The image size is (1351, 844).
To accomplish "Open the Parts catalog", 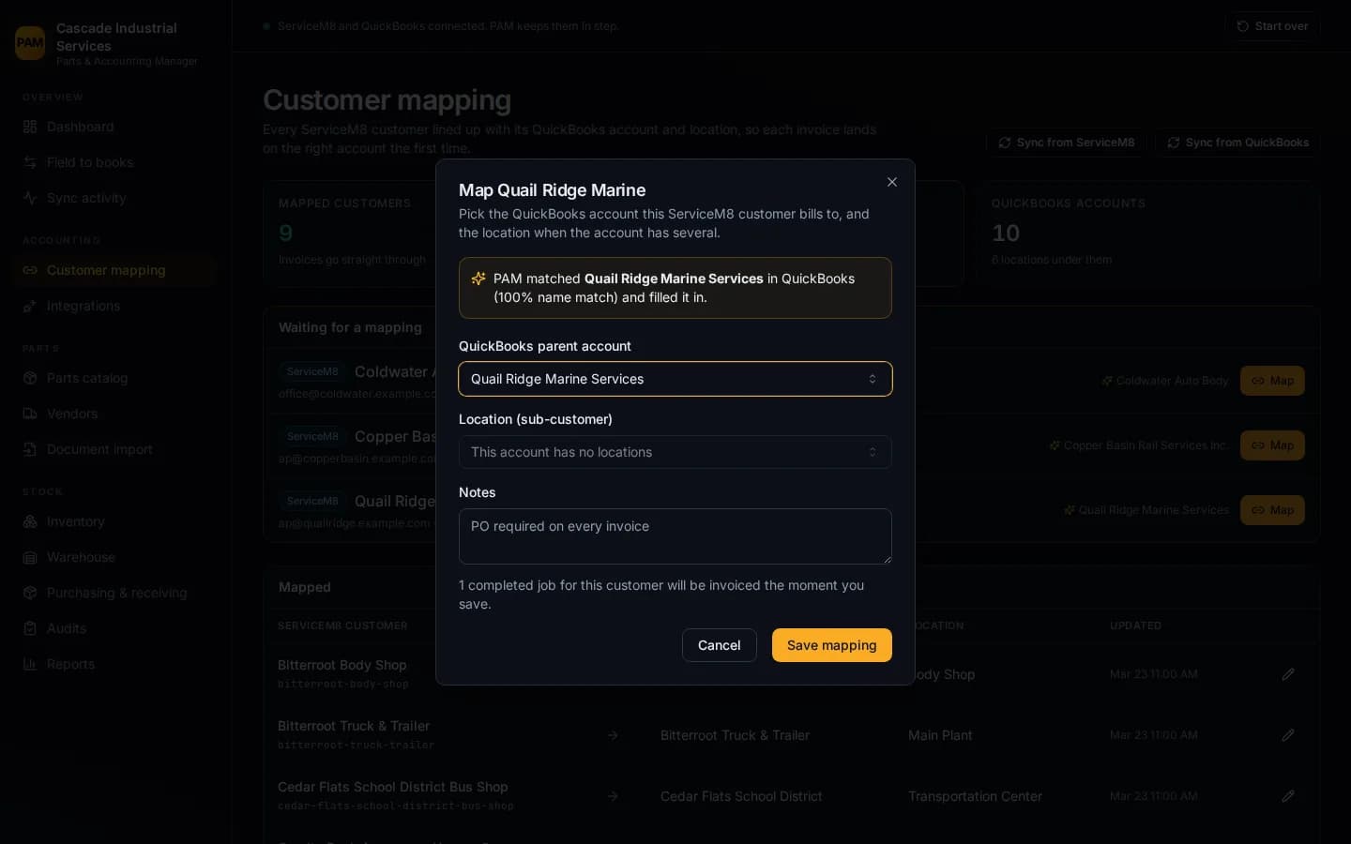I will click(115, 378).
